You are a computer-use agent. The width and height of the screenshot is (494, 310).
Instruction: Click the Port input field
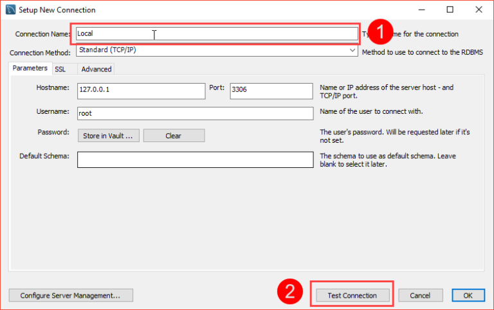[271, 91]
